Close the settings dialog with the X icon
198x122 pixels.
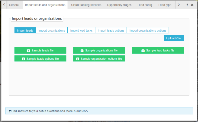tap(192, 5)
